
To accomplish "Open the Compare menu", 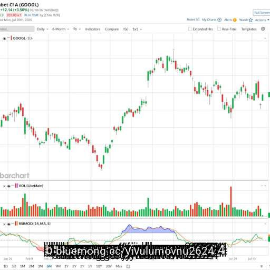I will (x=112, y=29).
